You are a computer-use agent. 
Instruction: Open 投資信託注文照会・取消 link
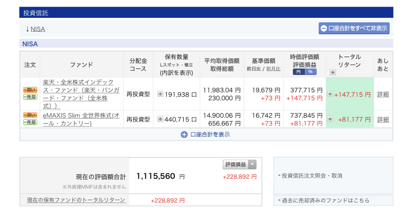(312, 176)
